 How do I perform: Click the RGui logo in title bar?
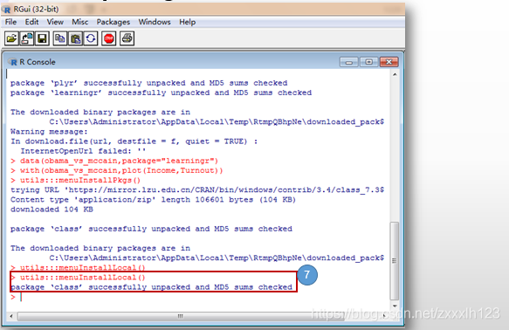pos(6,10)
